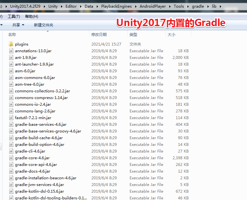
Task: Open the 帮助(H) menu
Action: point(32,17)
